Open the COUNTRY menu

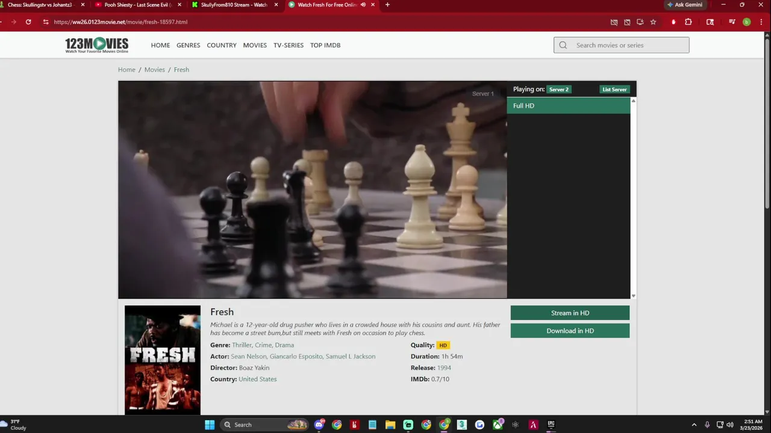coord(222,45)
